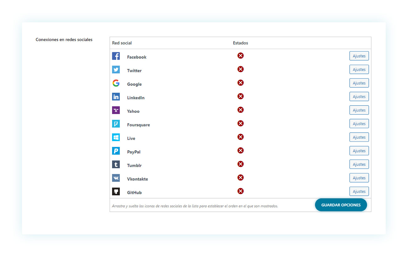Click the Conexiones en redes sociales label
408x263 pixels.
click(x=64, y=40)
